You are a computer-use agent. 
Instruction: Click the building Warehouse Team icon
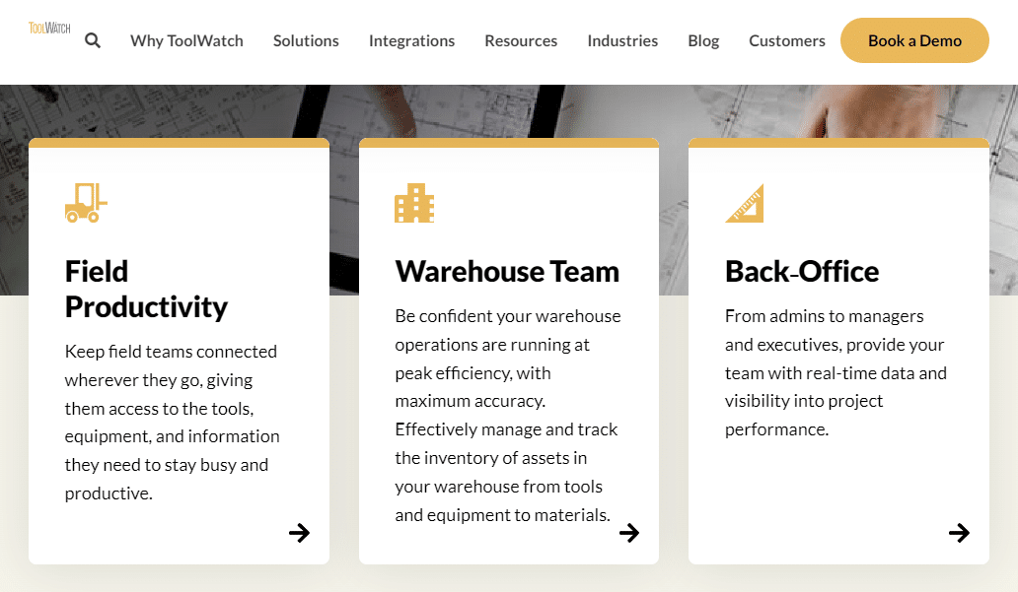click(x=414, y=203)
